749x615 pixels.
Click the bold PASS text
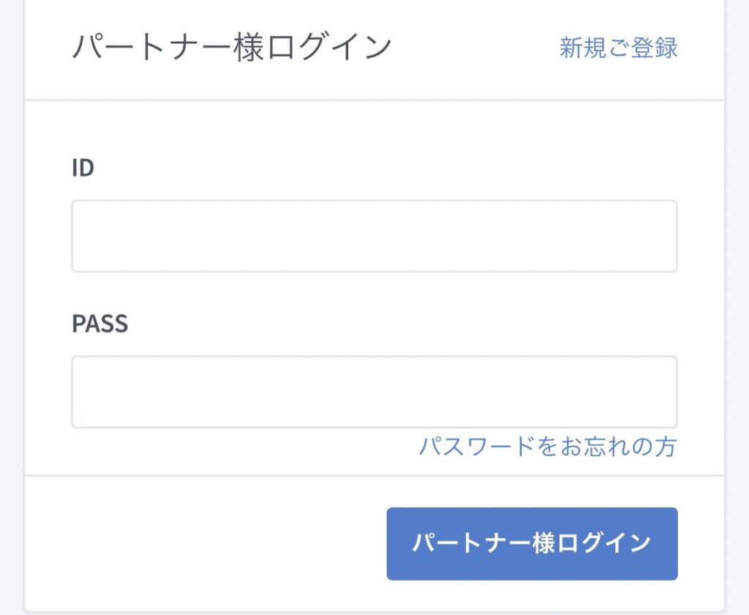click(99, 324)
